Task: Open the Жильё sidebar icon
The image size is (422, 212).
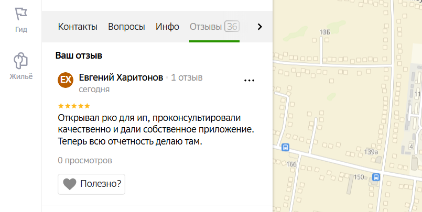Action: pos(21,65)
